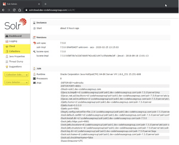Click the -DSTOP.PORT=8001 argument

coord(70,86)
